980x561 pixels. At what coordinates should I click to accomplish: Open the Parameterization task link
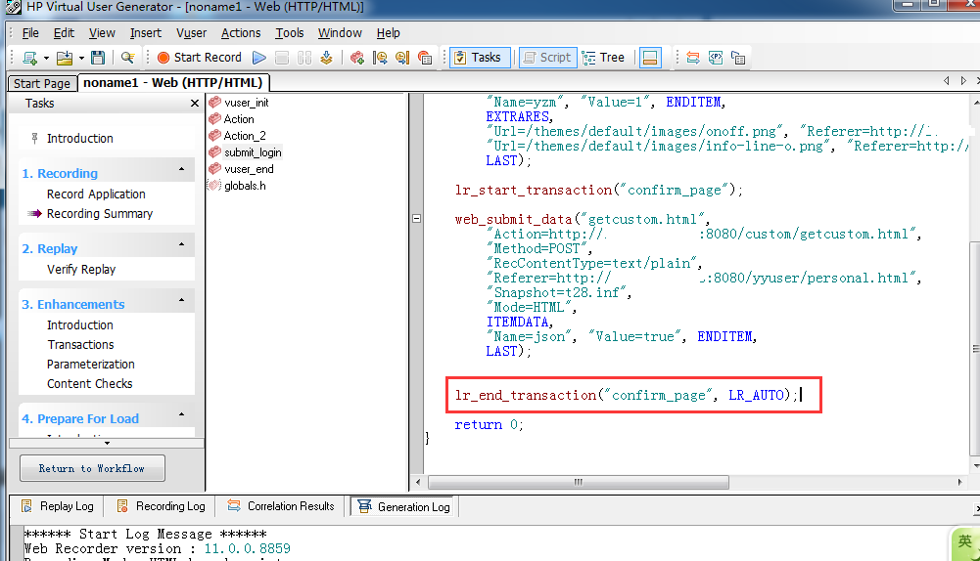tap(91, 364)
